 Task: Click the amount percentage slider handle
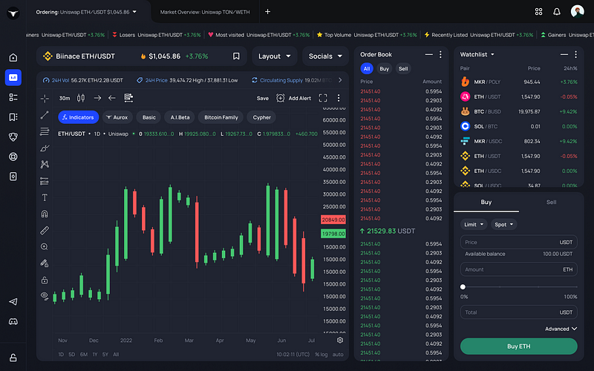463,287
